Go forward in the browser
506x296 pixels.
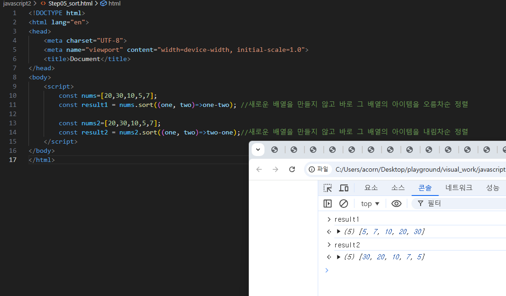tap(275, 169)
